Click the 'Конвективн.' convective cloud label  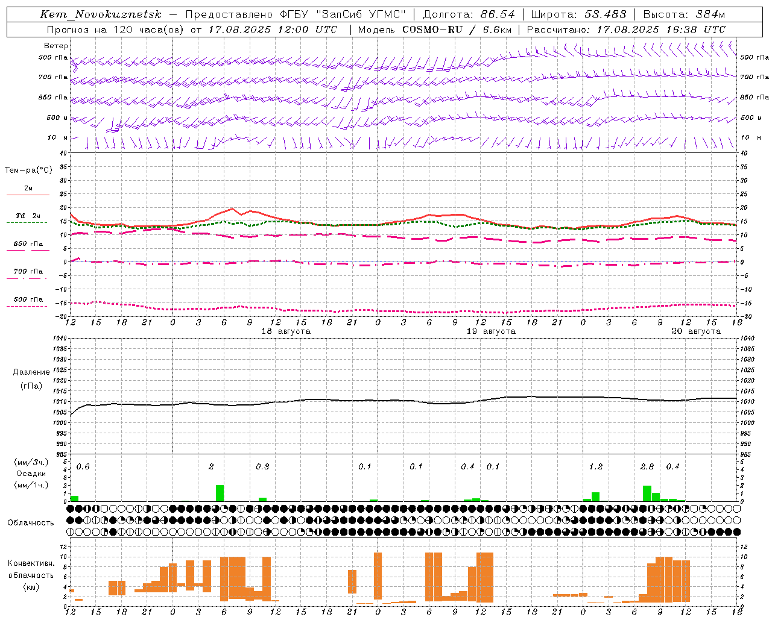point(31,563)
